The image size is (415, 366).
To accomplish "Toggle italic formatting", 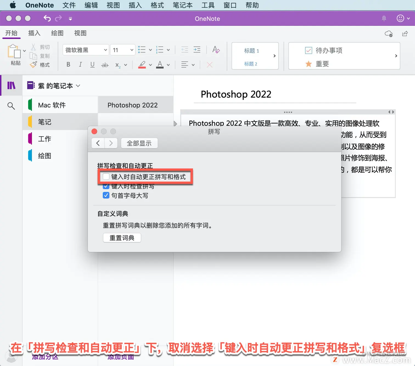I will (80, 65).
